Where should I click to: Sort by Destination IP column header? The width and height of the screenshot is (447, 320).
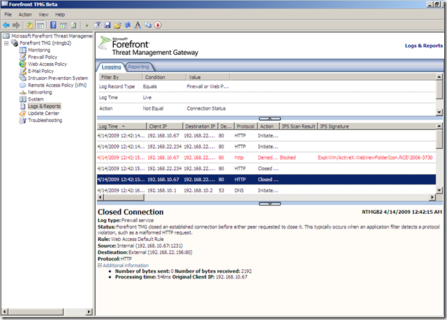201,126
